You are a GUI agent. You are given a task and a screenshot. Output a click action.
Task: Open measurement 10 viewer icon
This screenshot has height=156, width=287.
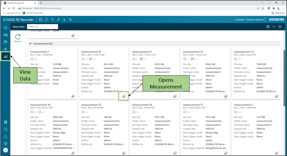click(x=124, y=96)
